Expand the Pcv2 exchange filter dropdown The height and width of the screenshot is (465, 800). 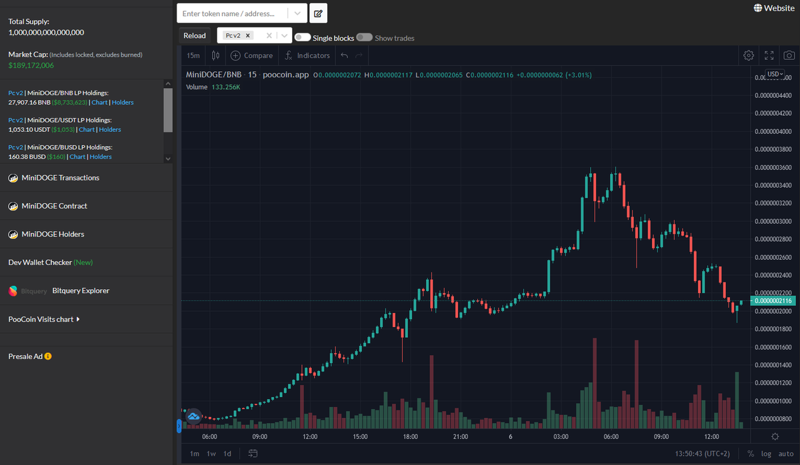[x=284, y=35]
